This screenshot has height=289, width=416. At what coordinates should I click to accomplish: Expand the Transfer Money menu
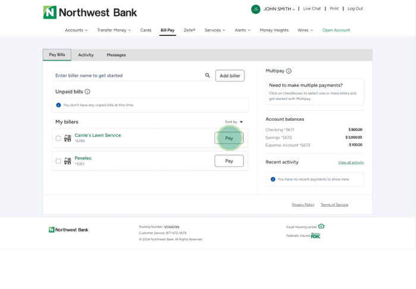[114, 30]
